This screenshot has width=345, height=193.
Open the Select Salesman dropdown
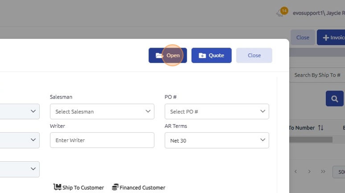102,111
